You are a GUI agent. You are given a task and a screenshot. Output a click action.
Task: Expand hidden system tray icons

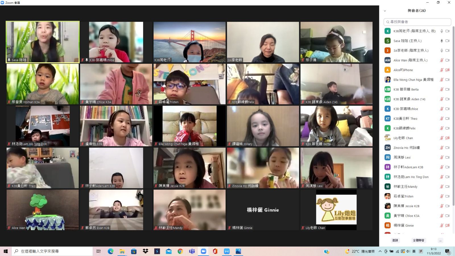(380, 251)
